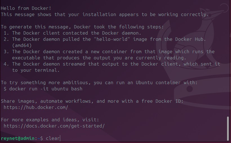Click the "For more examples and ideas, visit:" line

click(x=50, y=120)
